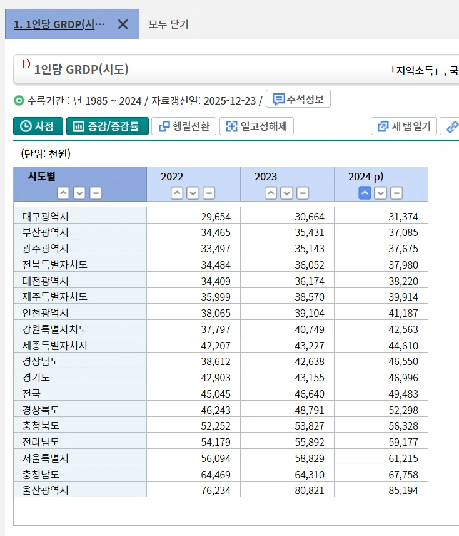
Task: Click the 세종특별자치시 row label
Action: pos(54,346)
